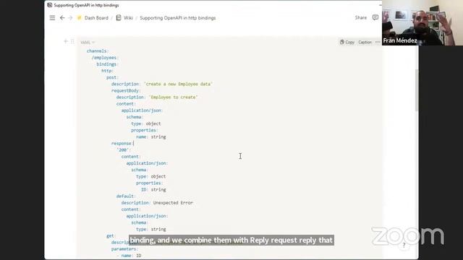Add a Caption to the code block
The height and width of the screenshot is (260, 463).
coord(365,42)
